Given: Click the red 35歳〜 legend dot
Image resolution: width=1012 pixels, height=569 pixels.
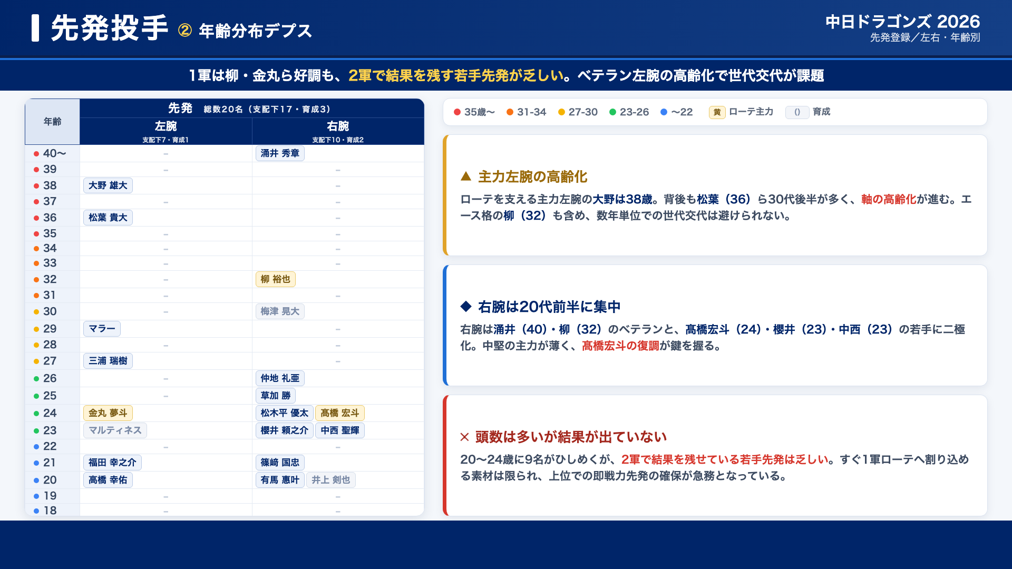Looking at the screenshot, I should pos(458,112).
